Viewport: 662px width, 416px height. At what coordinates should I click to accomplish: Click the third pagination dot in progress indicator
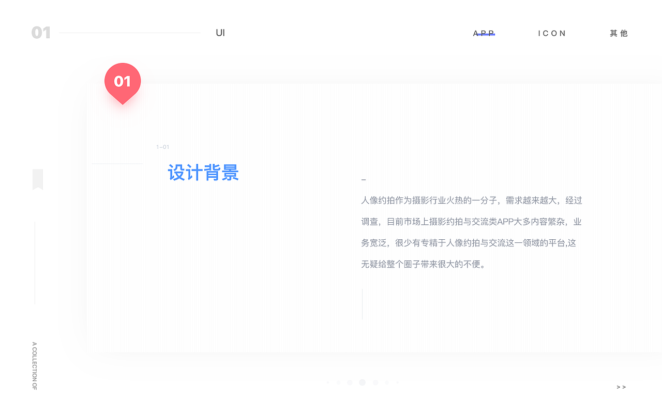(x=350, y=382)
